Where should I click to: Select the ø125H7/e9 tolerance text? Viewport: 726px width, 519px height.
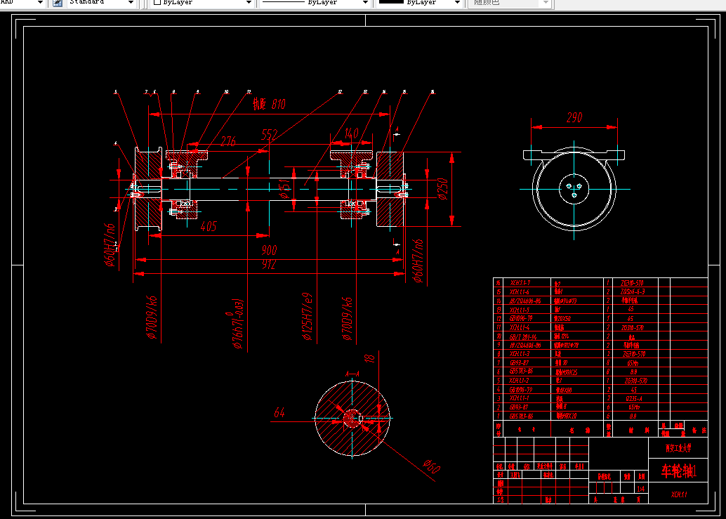(307, 316)
